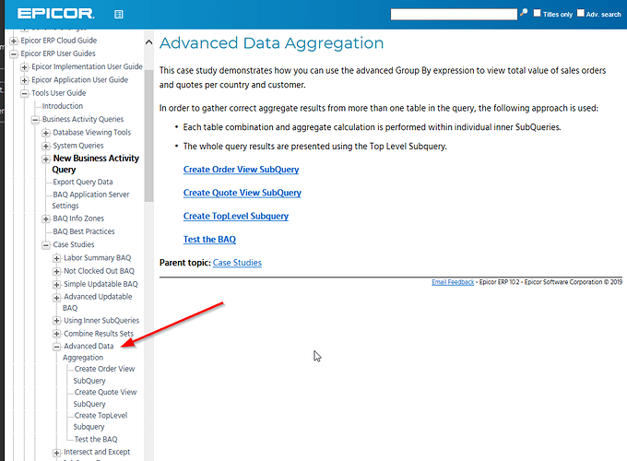Enable the Adv. search checkbox
Image resolution: width=627 pixels, height=461 pixels.
point(581,13)
